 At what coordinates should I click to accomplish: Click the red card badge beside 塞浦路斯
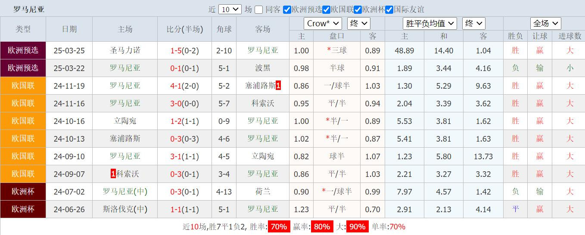click(x=278, y=86)
